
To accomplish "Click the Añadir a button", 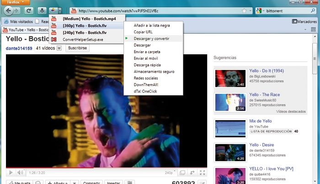I will click(x=58, y=182).
